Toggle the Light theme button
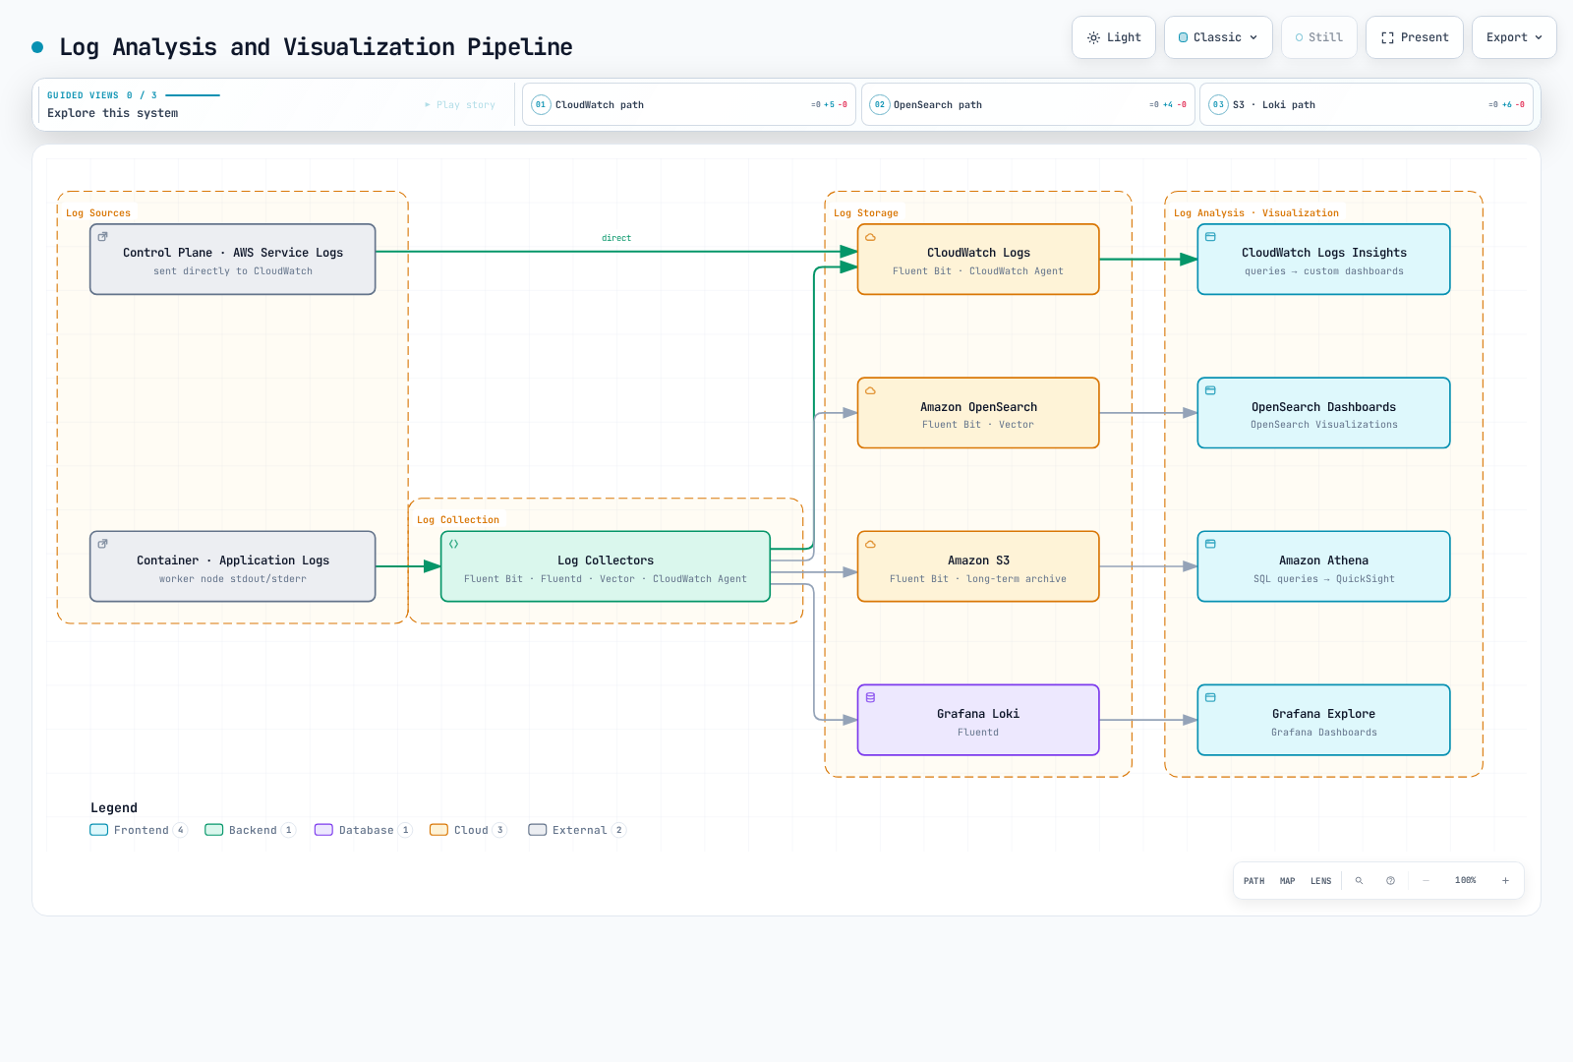The height and width of the screenshot is (1062, 1573). (1113, 37)
